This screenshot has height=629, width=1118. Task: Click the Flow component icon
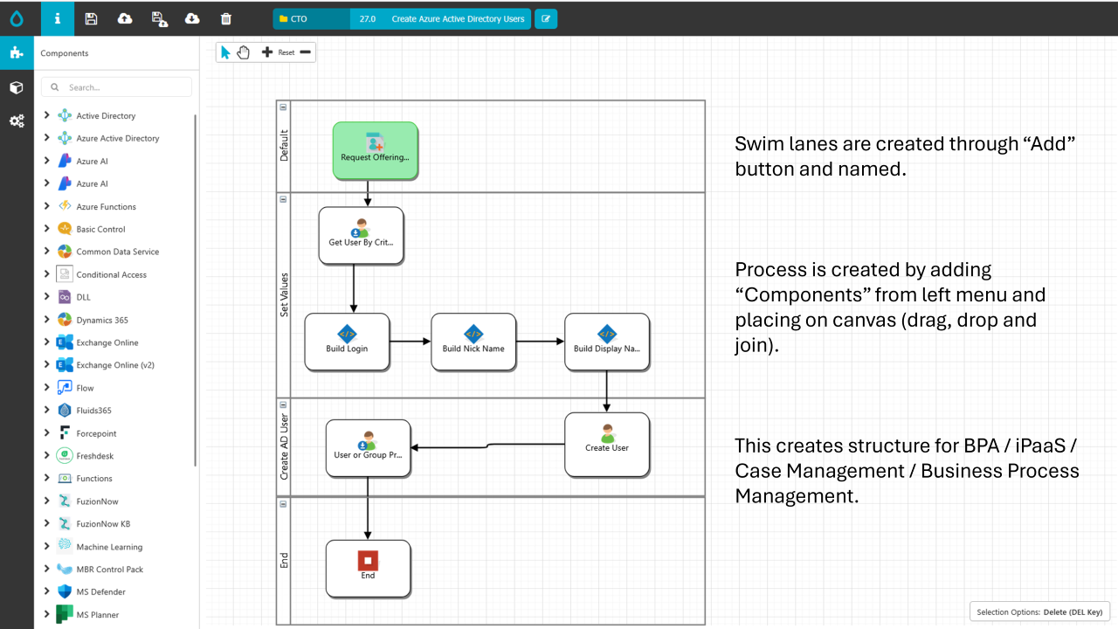(65, 388)
